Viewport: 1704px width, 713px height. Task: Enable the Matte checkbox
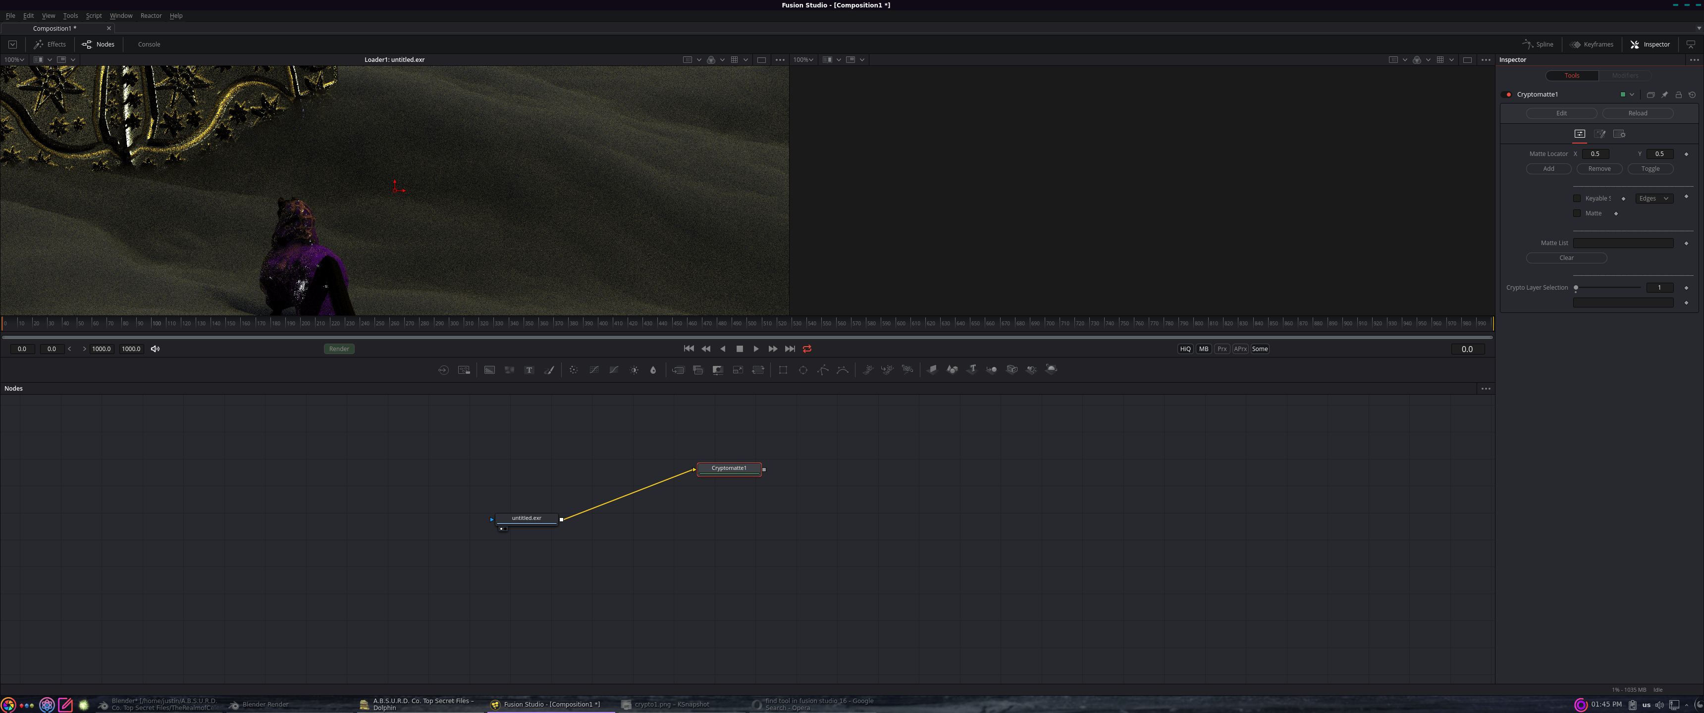[1577, 213]
